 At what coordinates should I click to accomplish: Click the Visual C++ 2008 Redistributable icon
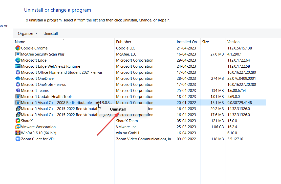(x=18, y=103)
